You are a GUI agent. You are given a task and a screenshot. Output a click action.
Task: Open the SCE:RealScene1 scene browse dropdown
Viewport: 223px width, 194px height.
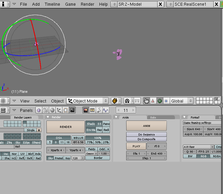point(170,4)
